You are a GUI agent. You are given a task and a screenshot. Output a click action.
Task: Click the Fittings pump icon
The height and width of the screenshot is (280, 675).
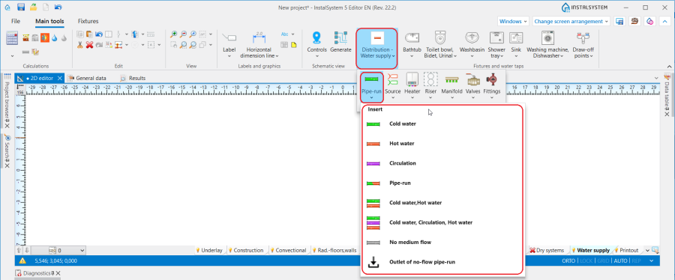pyautogui.click(x=491, y=79)
